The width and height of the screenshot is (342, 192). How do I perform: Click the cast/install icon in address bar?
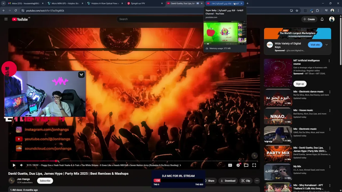pyautogui.click(x=291, y=11)
